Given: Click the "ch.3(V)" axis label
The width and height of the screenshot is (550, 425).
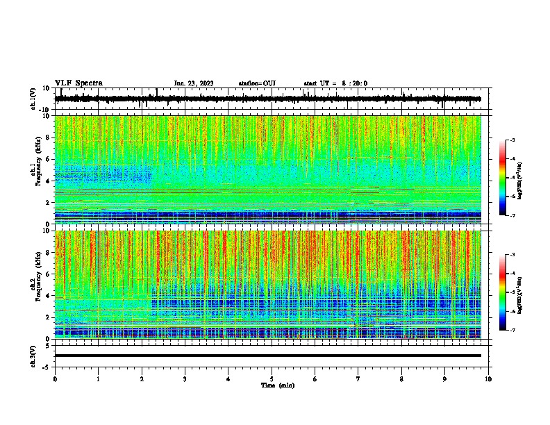Looking at the screenshot, I should pos(33,357).
